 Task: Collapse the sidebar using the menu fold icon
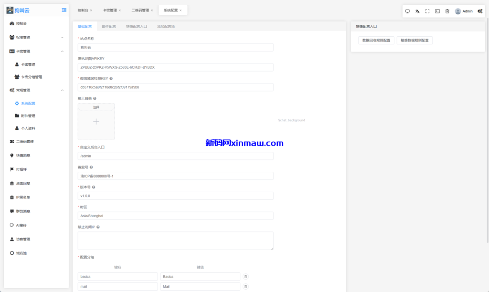click(64, 10)
